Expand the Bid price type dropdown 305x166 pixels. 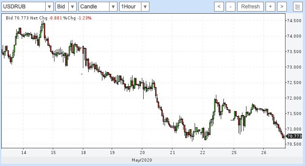(72, 7)
